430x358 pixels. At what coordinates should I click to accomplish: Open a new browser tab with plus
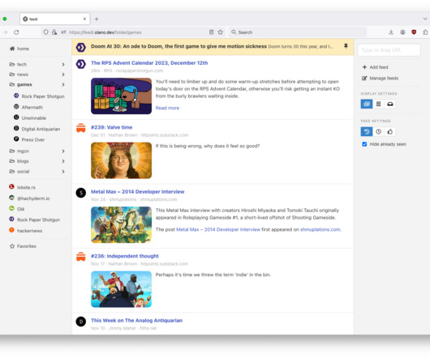pos(97,19)
